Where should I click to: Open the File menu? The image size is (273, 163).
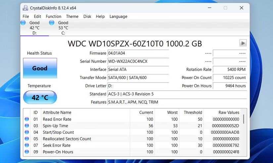26,16
